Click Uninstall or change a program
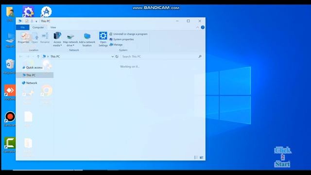Screen dimensions: 311x175 coord(128,34)
